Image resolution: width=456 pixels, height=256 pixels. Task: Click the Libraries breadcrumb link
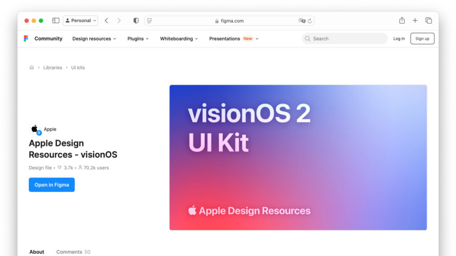(x=53, y=67)
